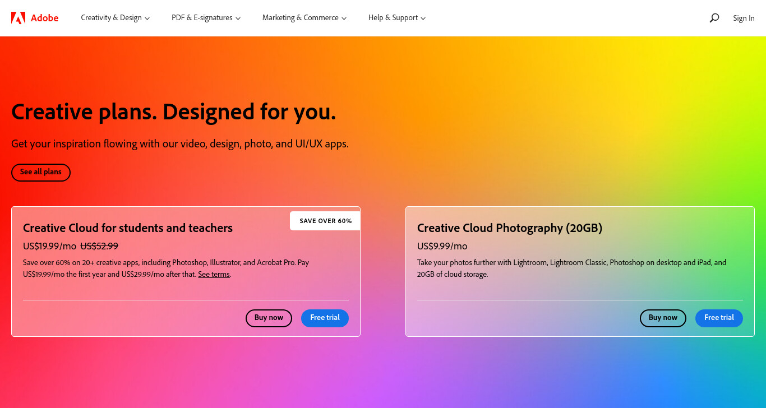
Task: Start free trial for students and teachers
Action: click(x=325, y=318)
